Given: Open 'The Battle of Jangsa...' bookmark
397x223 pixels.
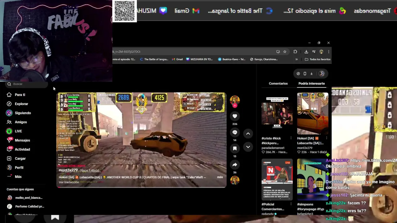Looking at the screenshot, I should tap(154, 59).
